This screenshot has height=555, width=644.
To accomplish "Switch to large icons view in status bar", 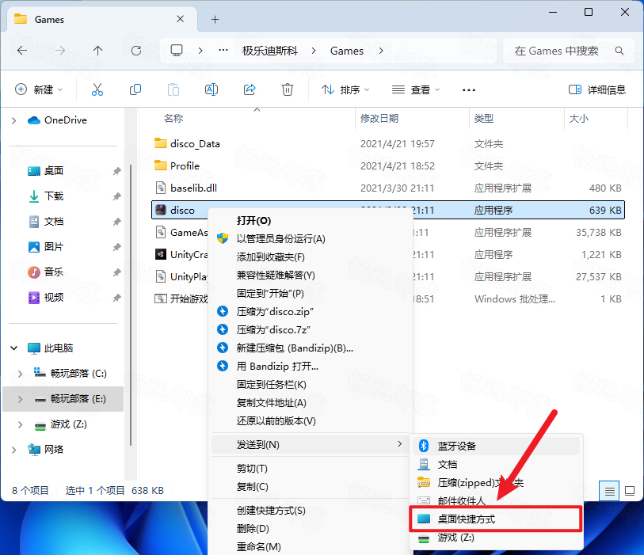I will click(630, 491).
